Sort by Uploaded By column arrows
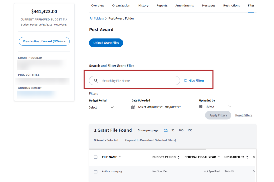Image resolution: width=274 pixels, height=182 pixels. pyautogui.click(x=247, y=157)
